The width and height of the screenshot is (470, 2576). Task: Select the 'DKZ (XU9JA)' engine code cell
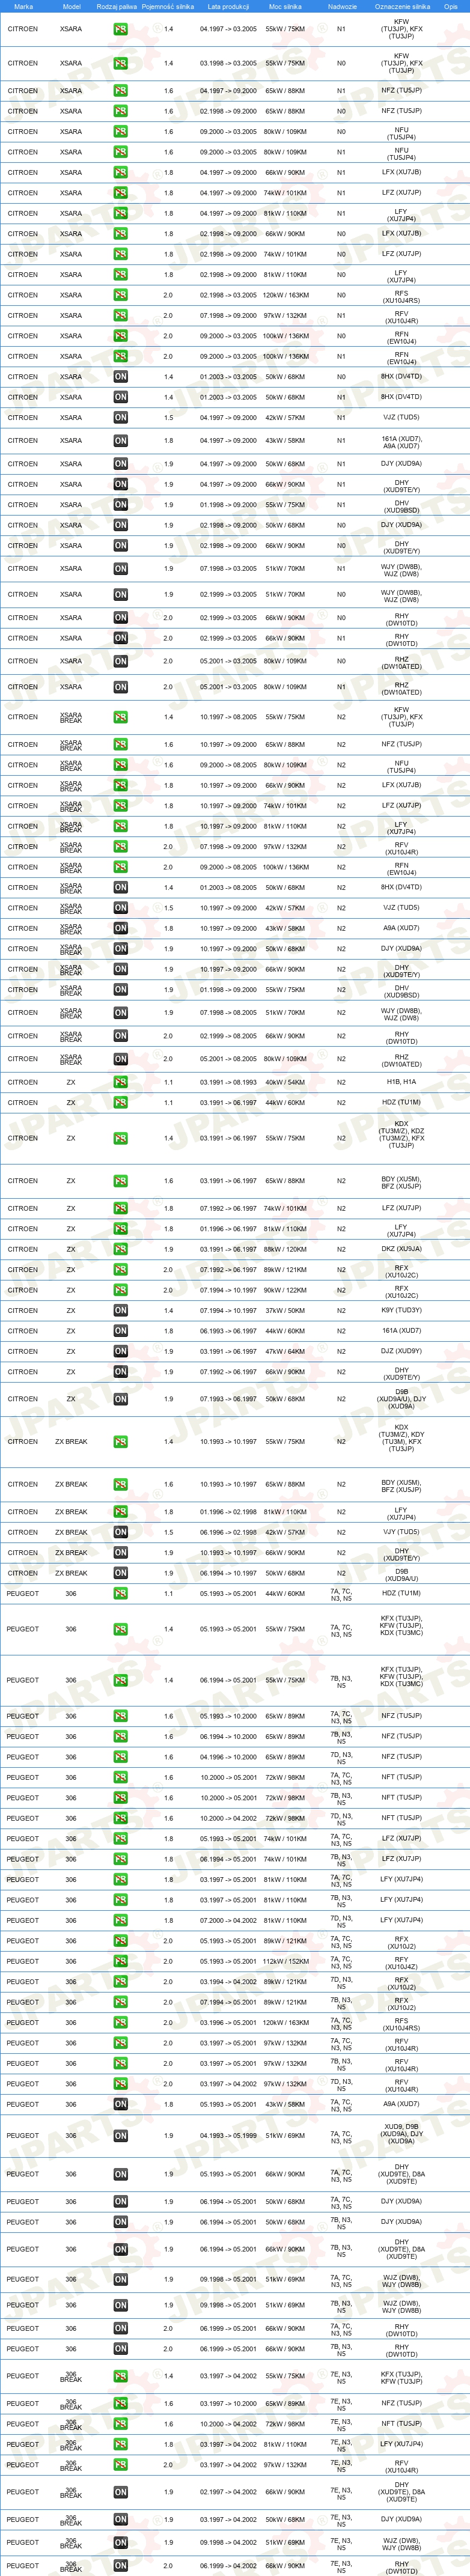(401, 1249)
